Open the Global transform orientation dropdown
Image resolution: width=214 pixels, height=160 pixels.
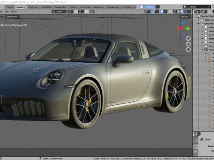[59, 12]
